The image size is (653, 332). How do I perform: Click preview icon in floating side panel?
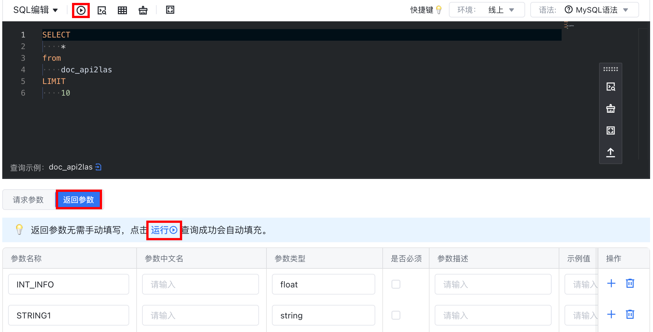point(611,87)
